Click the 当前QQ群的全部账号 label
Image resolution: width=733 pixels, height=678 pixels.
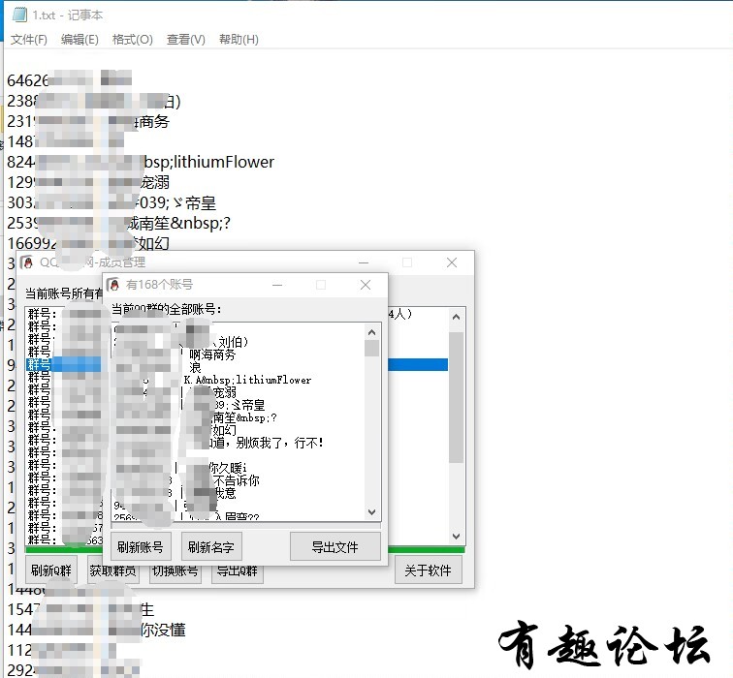coord(167,309)
